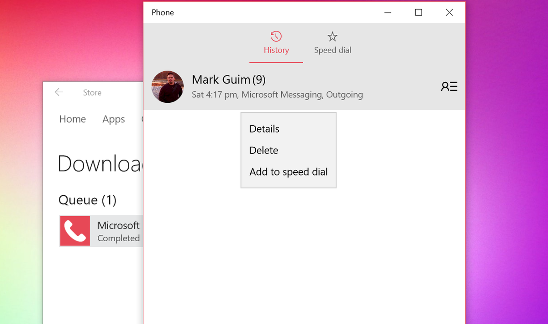Click the red Phone app icon in the queue
Image resolution: width=548 pixels, height=324 pixels.
click(x=75, y=231)
